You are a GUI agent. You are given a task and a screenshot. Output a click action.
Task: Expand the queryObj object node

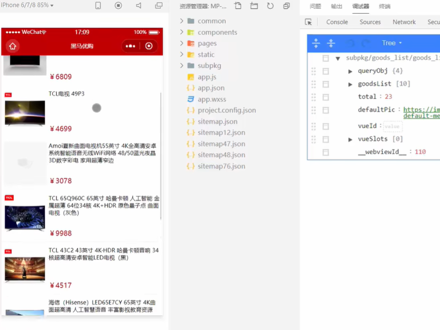point(350,71)
